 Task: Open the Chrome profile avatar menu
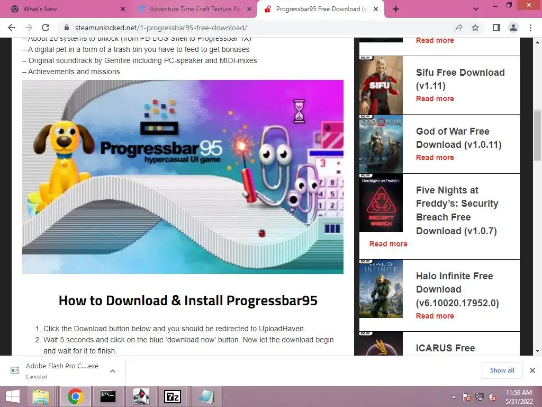(513, 28)
